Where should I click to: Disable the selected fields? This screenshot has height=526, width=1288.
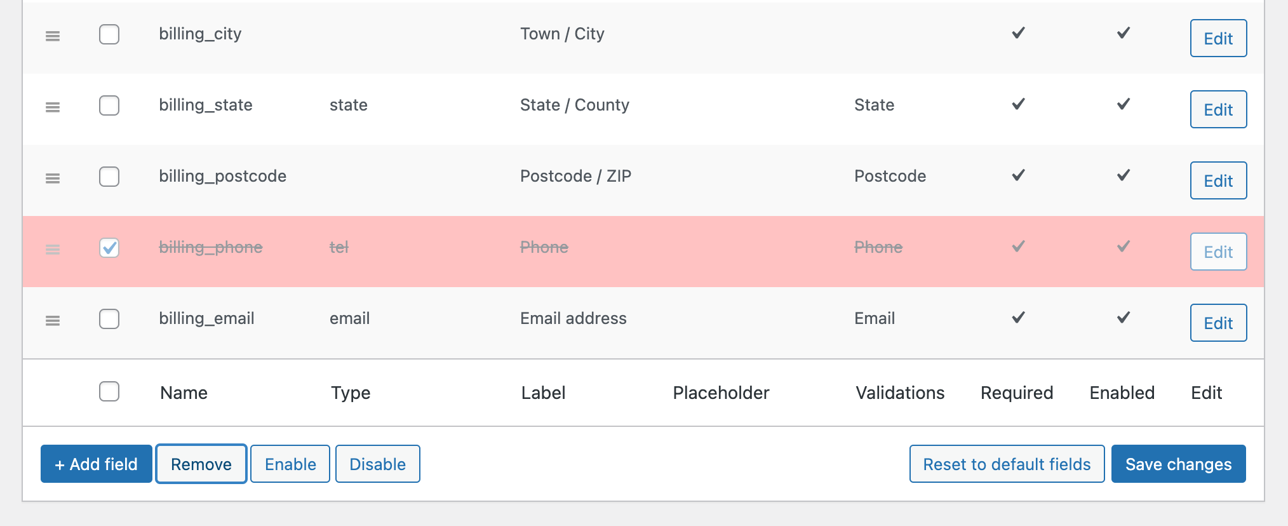coord(377,464)
